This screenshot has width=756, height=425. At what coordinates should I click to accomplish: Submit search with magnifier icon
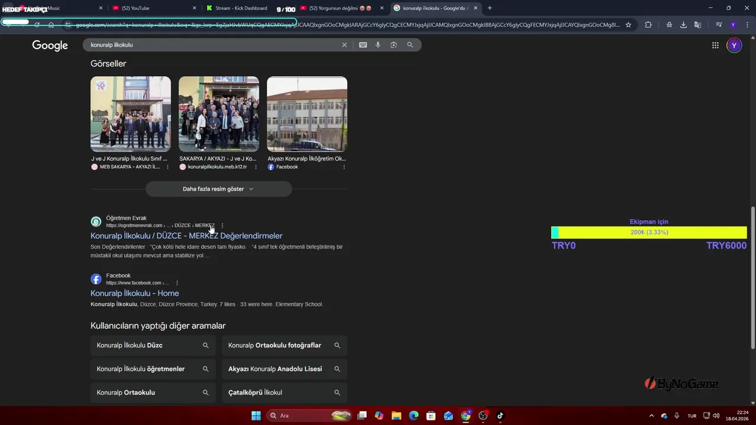click(x=410, y=45)
